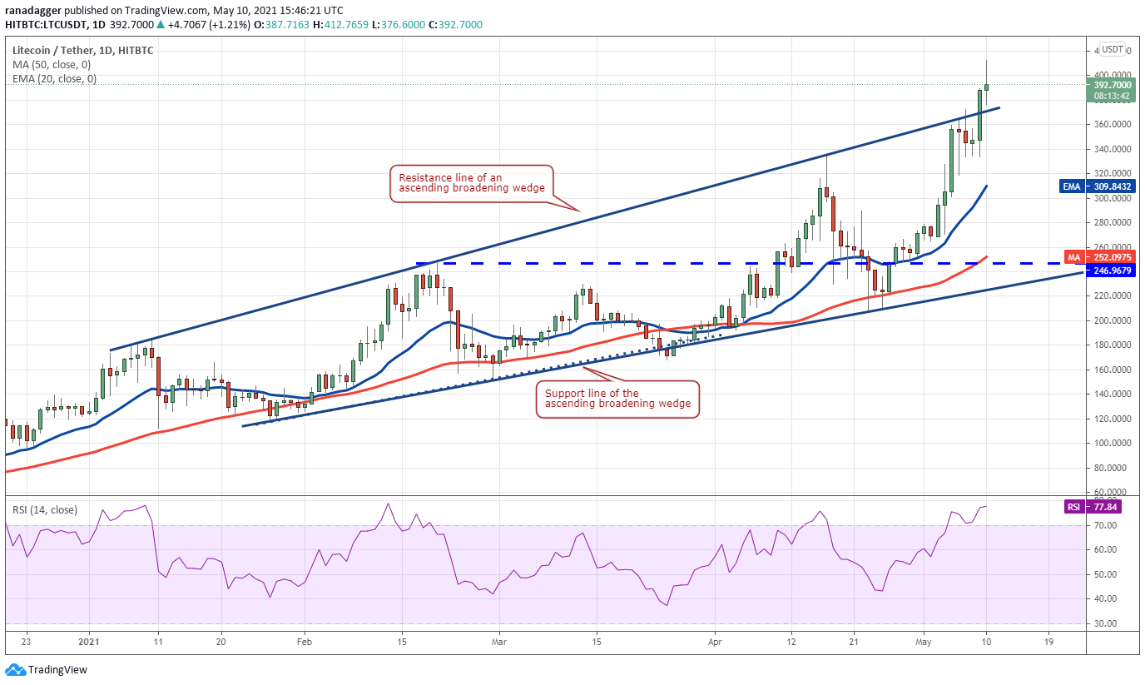Click the Apr label on the time axis

point(714,643)
